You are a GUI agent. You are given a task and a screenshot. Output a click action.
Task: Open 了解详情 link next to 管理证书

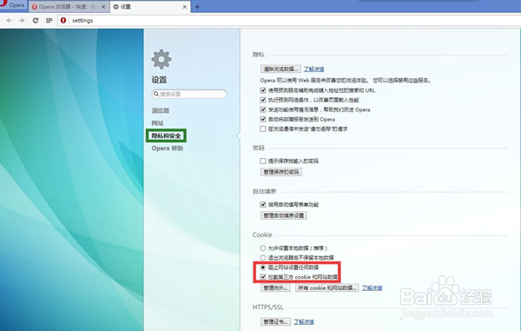[x=304, y=321]
